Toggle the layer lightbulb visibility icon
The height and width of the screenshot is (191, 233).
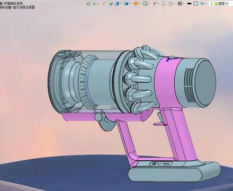coord(211,4)
